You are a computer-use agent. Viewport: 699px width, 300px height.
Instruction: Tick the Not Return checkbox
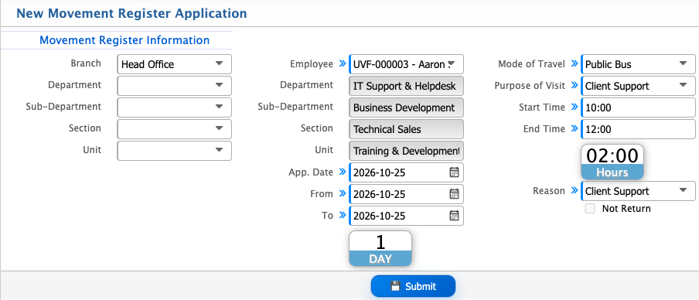[x=590, y=209]
